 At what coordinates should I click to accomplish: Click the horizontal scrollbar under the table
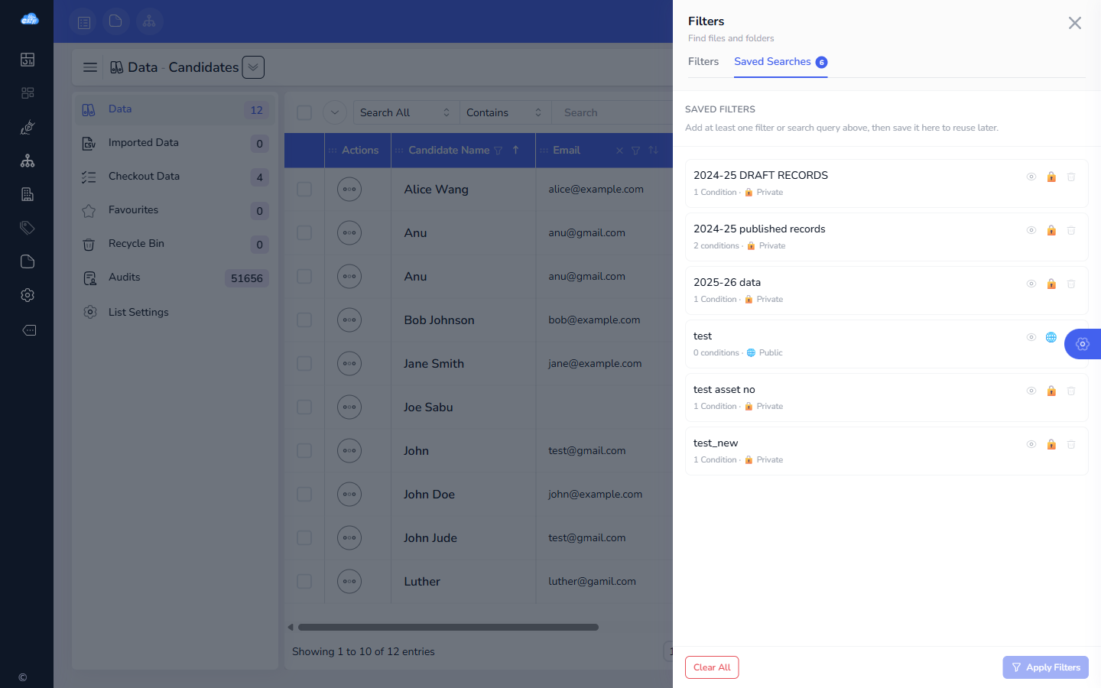tap(448, 628)
